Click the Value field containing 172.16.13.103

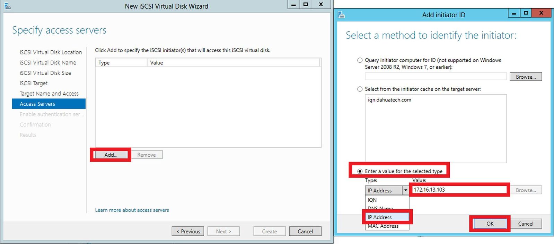click(x=459, y=190)
